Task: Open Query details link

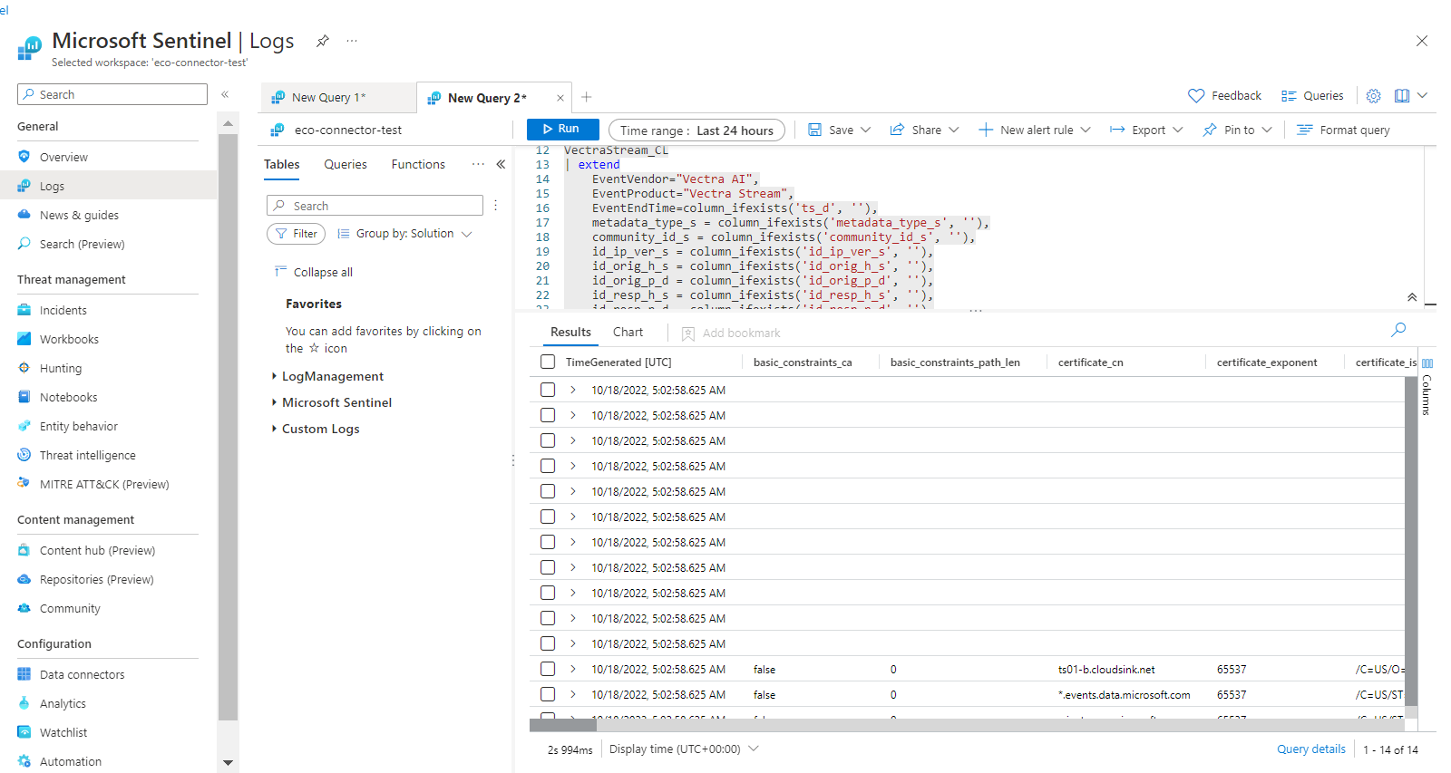Action: (1310, 749)
